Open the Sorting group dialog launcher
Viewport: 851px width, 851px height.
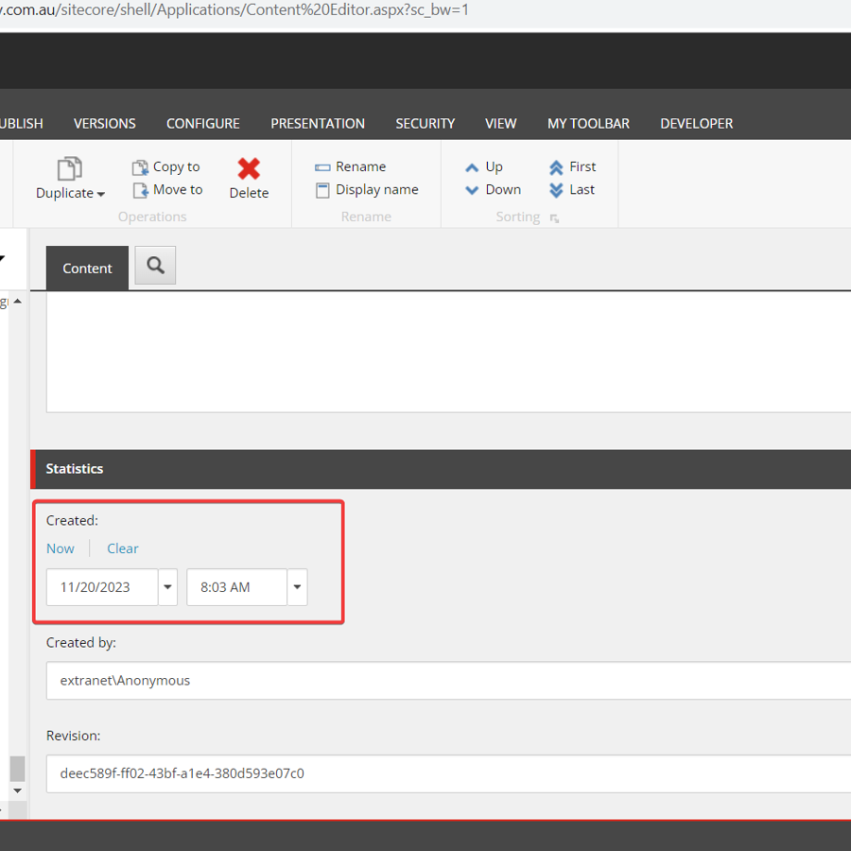tap(554, 218)
